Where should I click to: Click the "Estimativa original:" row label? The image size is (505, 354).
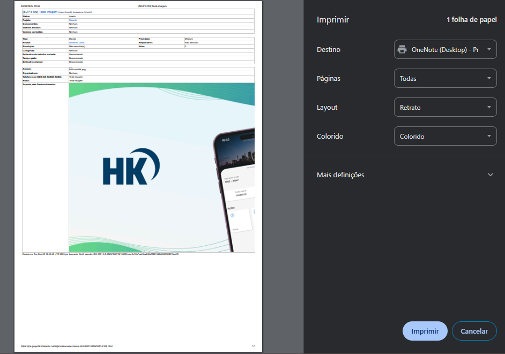(33, 62)
